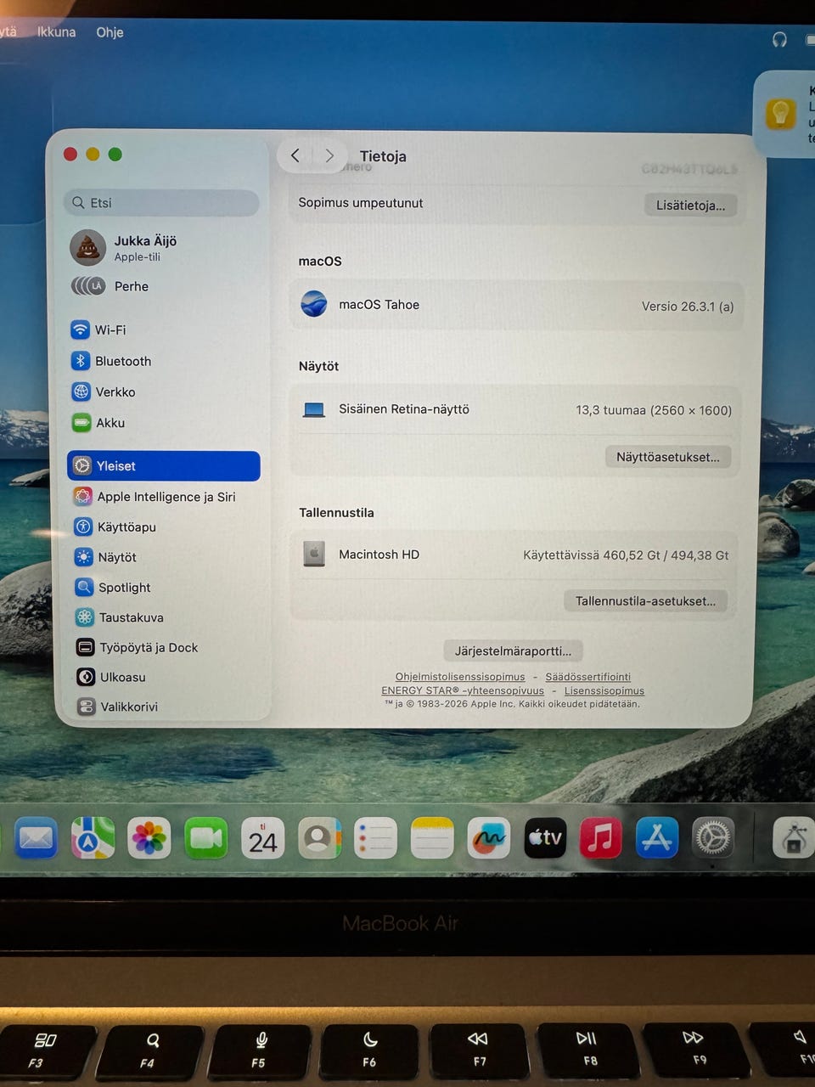Launch Apple TV from the Dock
This screenshot has width=815, height=1087.
pos(545,838)
